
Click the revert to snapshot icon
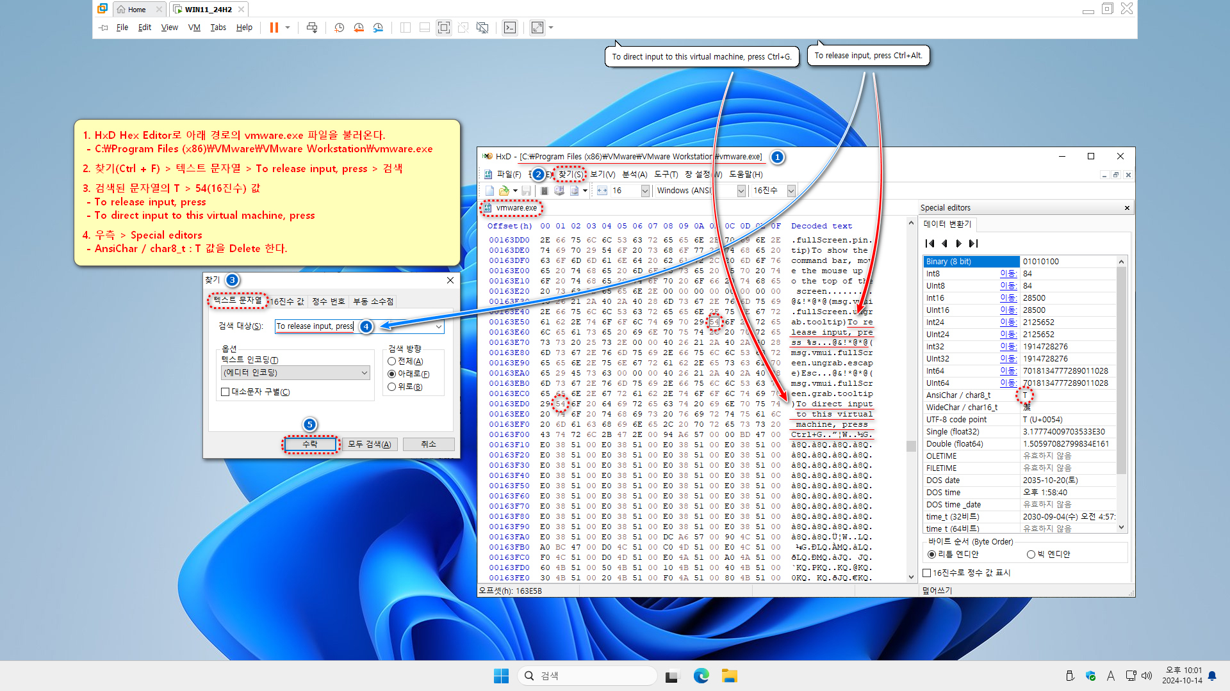click(x=359, y=28)
